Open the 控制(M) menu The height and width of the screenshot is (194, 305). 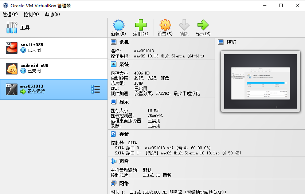pos(31,15)
